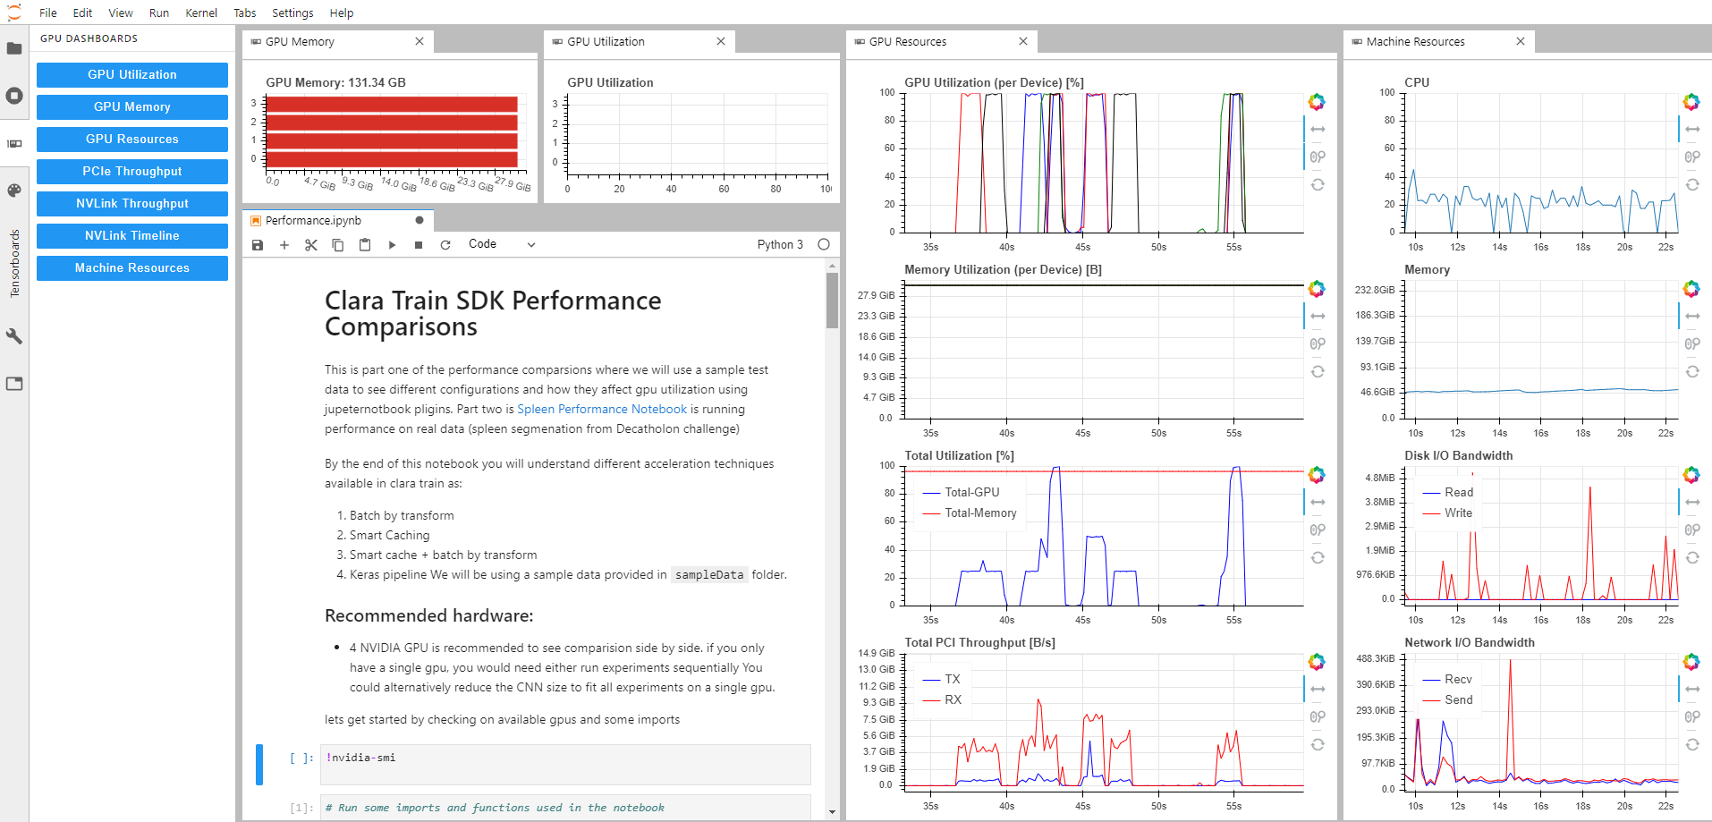Open the Tensorboards sidebar tab
Image resolution: width=1712 pixels, height=822 pixels.
14,263
